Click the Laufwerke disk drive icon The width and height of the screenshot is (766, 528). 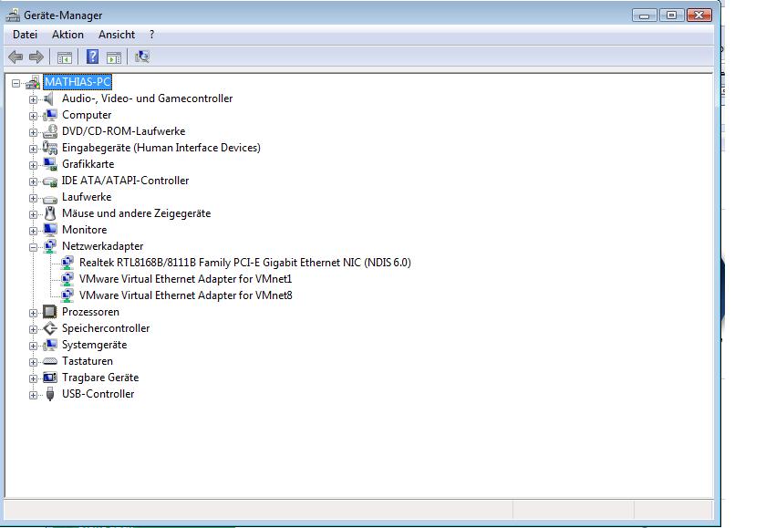click(x=50, y=198)
